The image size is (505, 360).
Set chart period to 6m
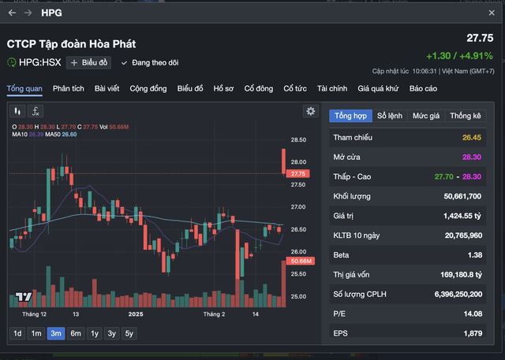75,333
